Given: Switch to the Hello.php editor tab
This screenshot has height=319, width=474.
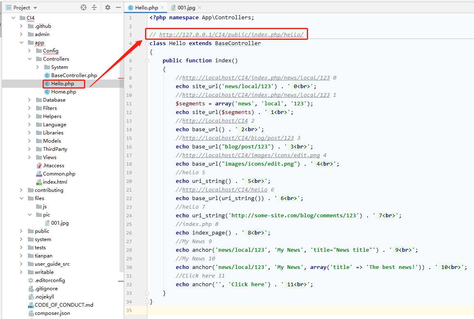Looking at the screenshot, I should [x=146, y=7].
